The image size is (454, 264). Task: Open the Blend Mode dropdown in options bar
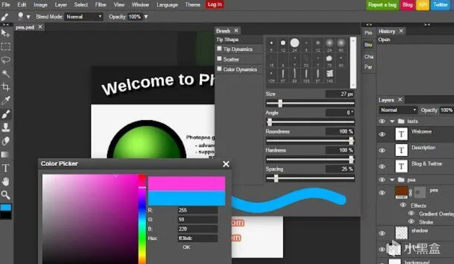[x=84, y=17]
